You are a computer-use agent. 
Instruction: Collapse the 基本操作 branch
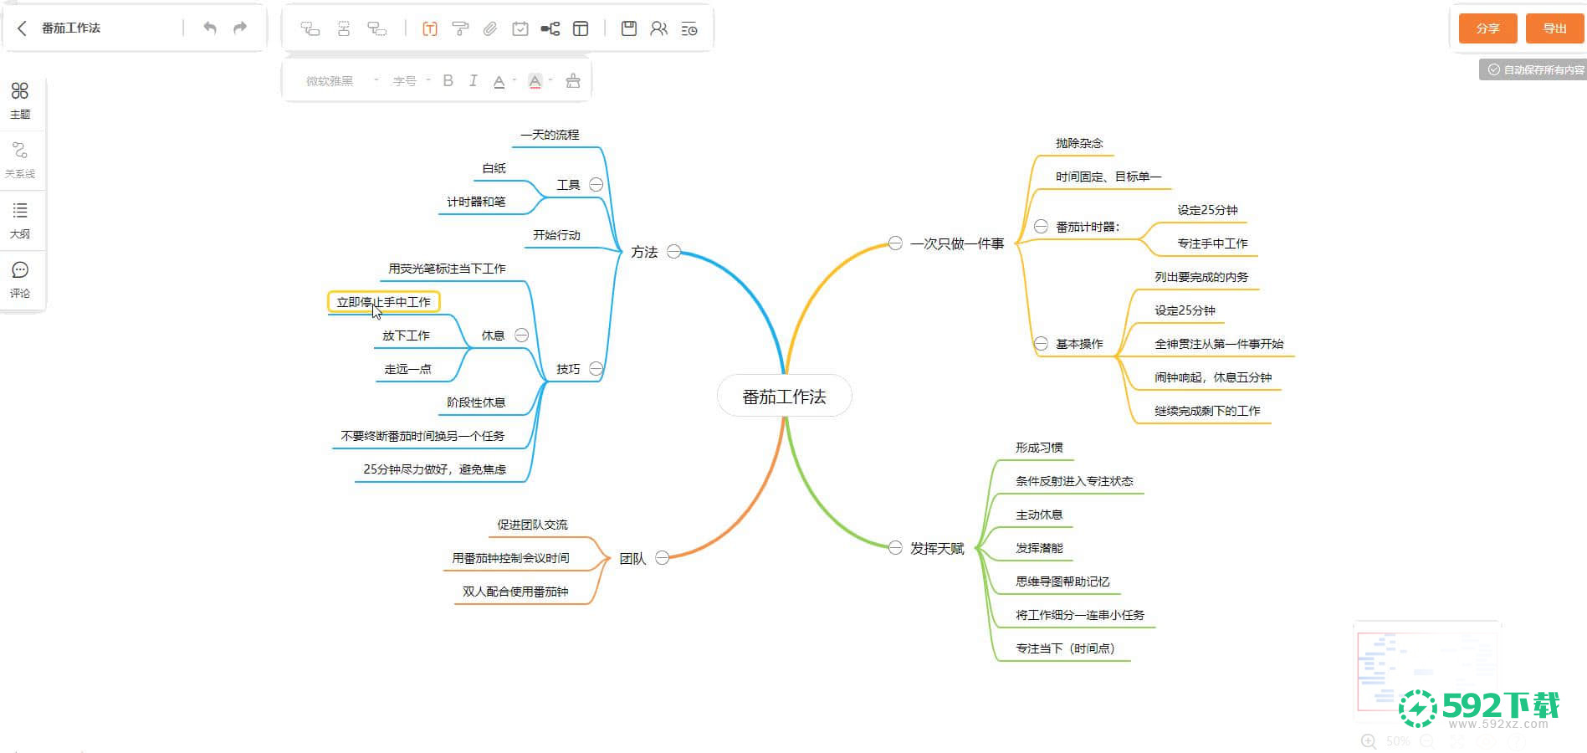point(1041,343)
